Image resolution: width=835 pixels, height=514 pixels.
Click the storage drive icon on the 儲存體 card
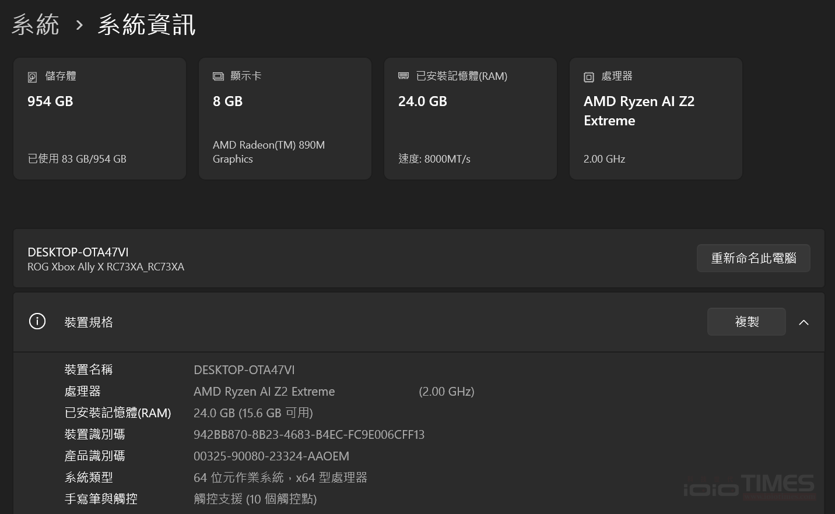click(x=33, y=77)
